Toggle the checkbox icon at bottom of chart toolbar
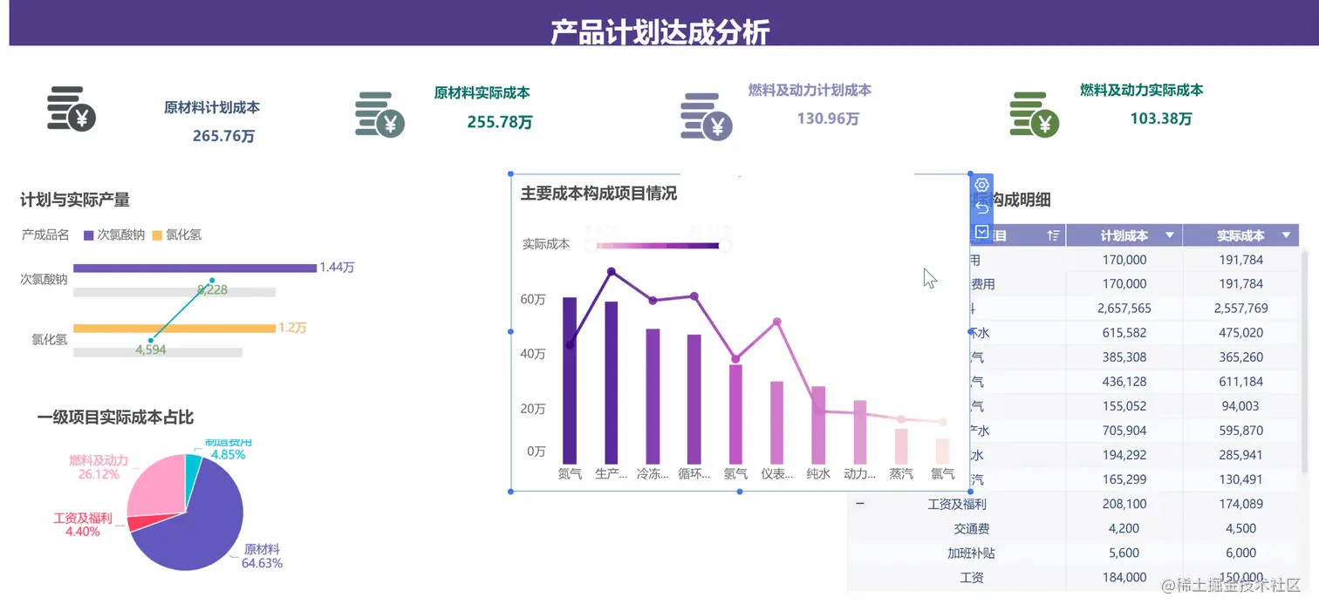1319x611 pixels. (981, 232)
